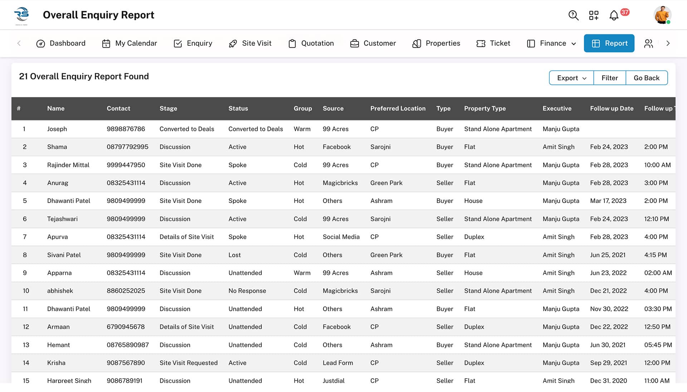Click the Enquiry checkbox icon
This screenshot has height=392, width=687.
pyautogui.click(x=178, y=44)
